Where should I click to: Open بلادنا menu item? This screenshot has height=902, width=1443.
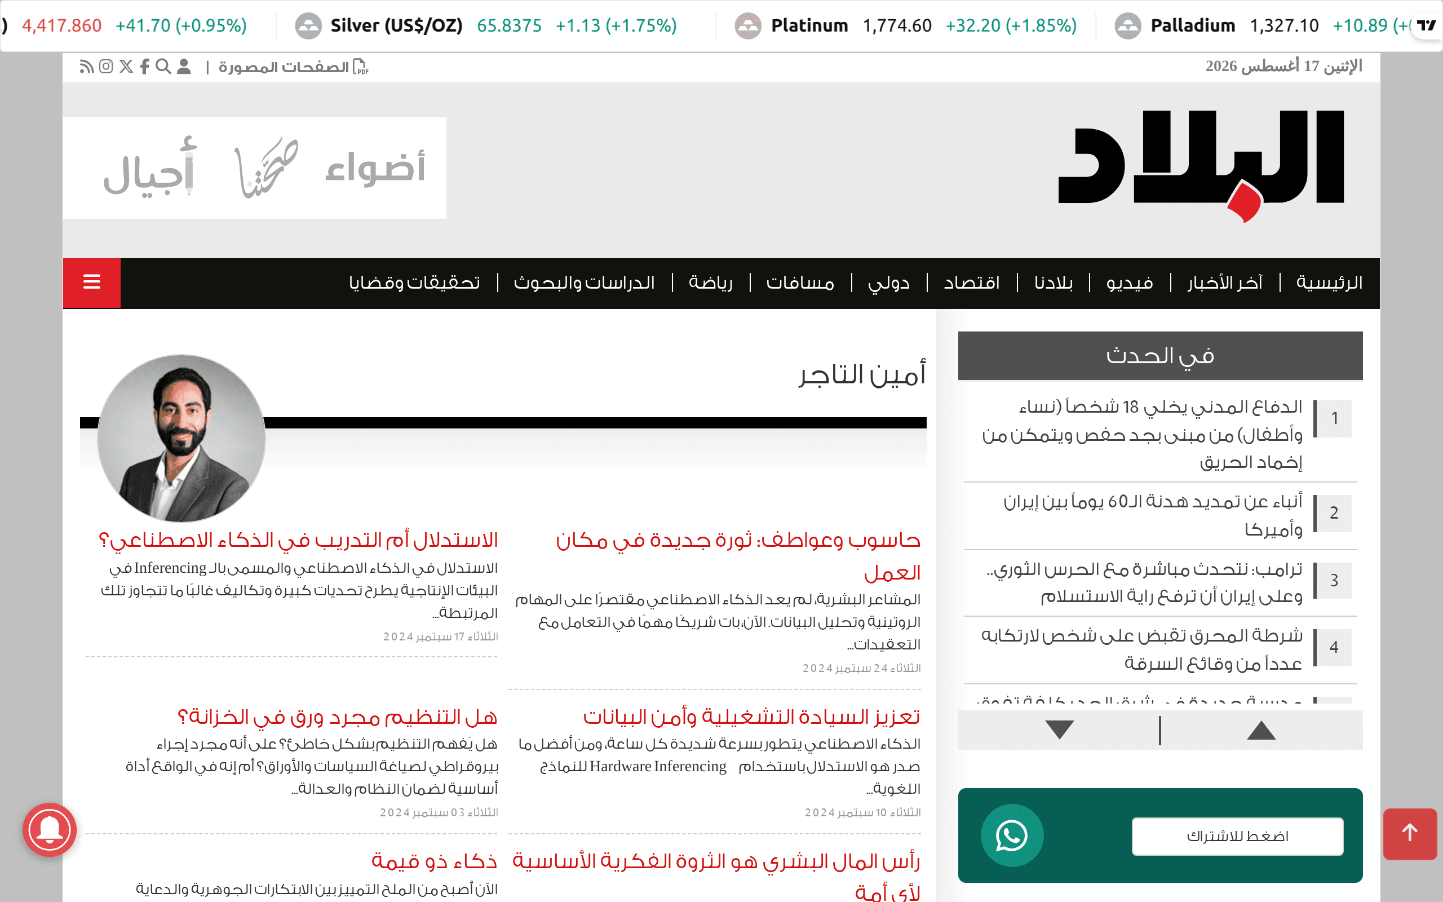click(x=1054, y=283)
